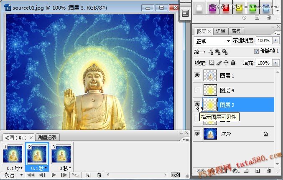Viewport: 283px width, 180px height.
Task: Convert to timeline animation button
Action: (x=175, y=175)
